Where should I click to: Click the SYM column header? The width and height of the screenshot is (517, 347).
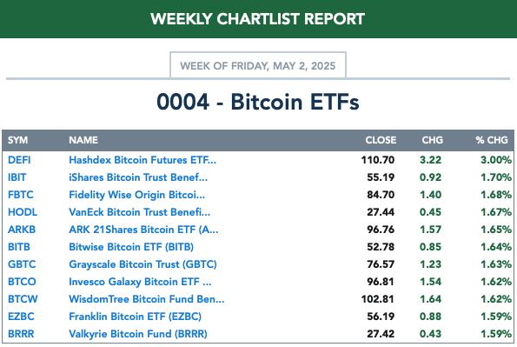point(17,140)
